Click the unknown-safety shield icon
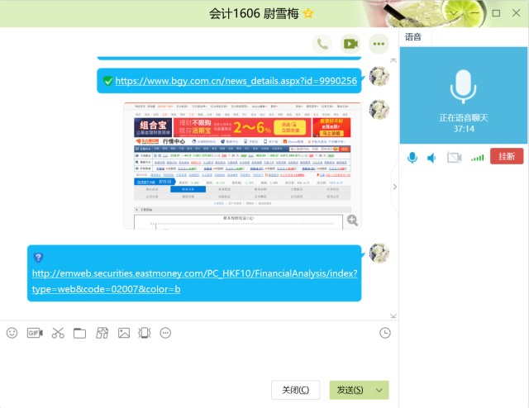This screenshot has width=529, height=408. (38, 258)
